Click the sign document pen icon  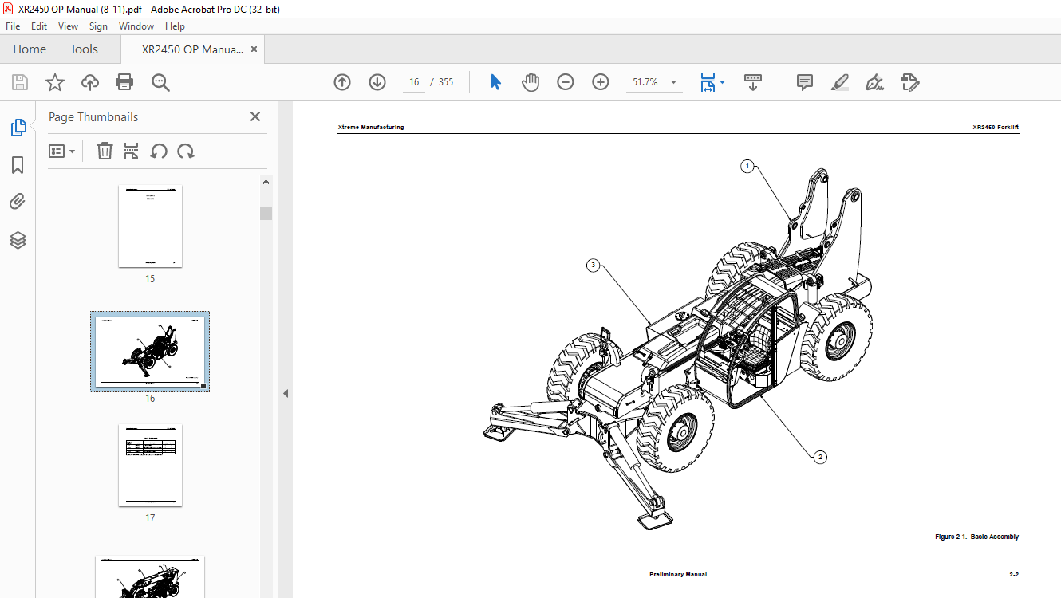874,82
